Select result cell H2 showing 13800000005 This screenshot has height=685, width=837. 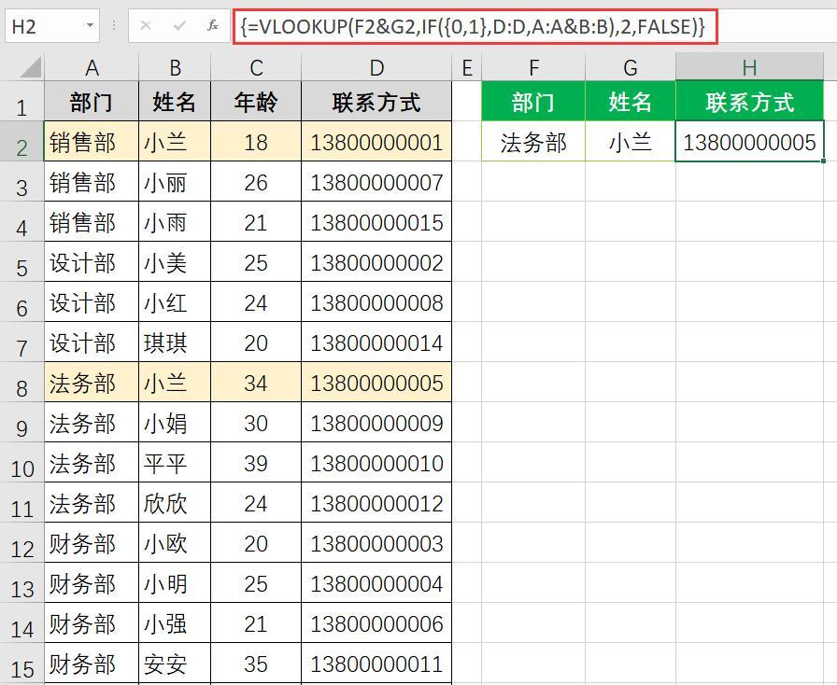749,141
